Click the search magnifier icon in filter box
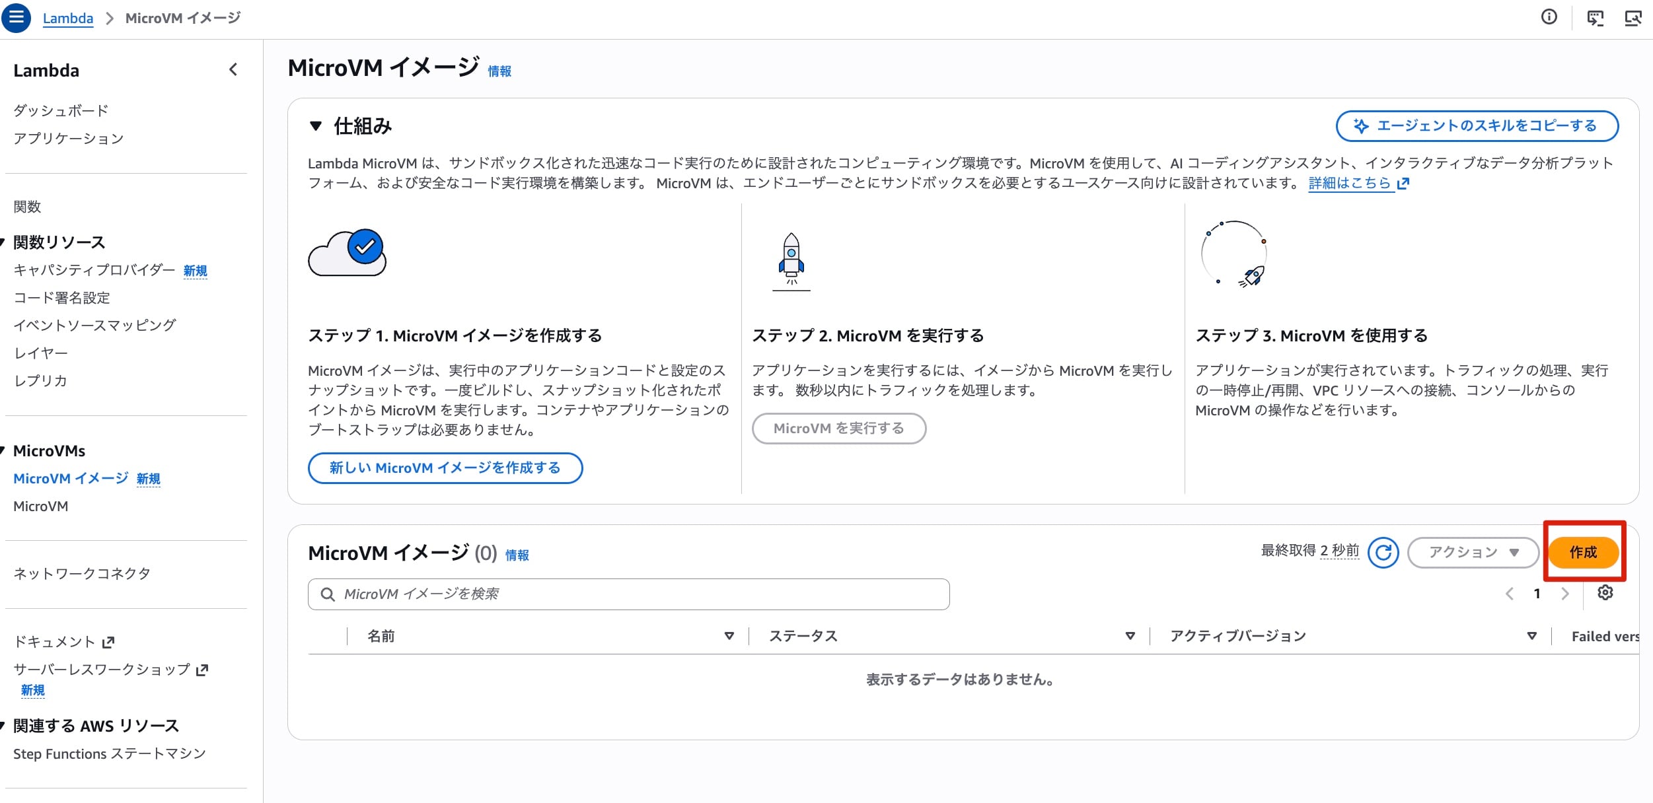The width and height of the screenshot is (1653, 803). (327, 594)
